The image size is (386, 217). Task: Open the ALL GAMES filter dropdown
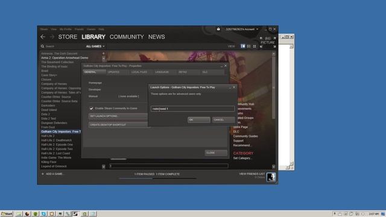coord(95,46)
